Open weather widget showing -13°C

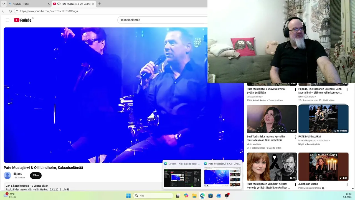(x=10, y=196)
